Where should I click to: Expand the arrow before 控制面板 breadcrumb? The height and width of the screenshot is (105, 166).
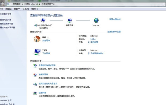tap(11, 4)
